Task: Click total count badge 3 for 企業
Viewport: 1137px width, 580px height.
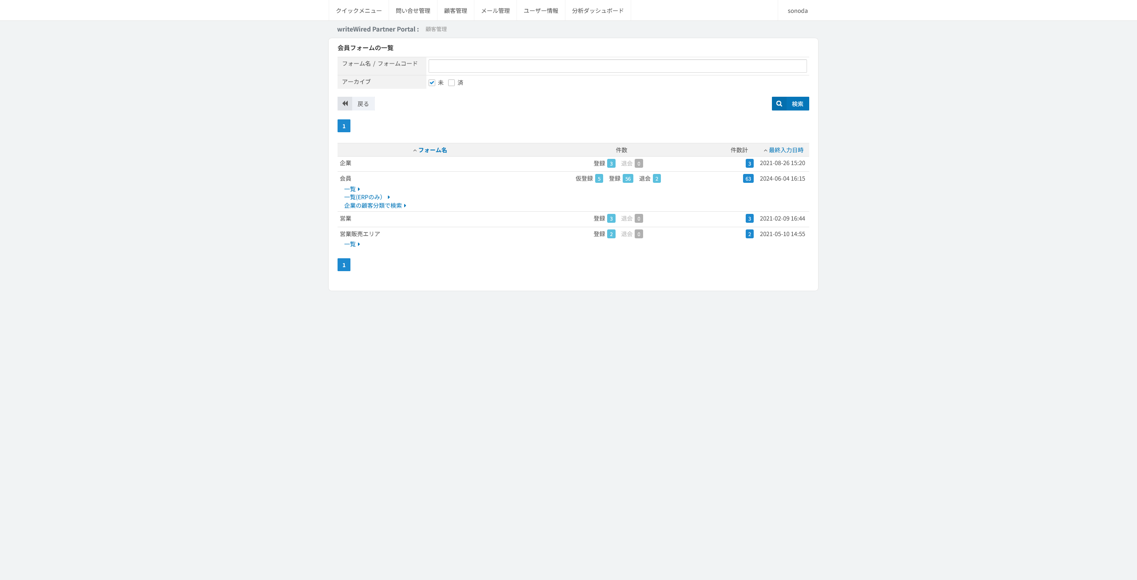Action: (x=749, y=163)
